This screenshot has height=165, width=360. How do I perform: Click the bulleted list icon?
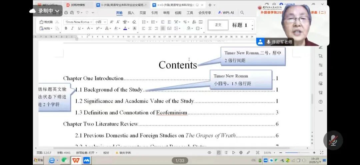[x=144, y=22]
